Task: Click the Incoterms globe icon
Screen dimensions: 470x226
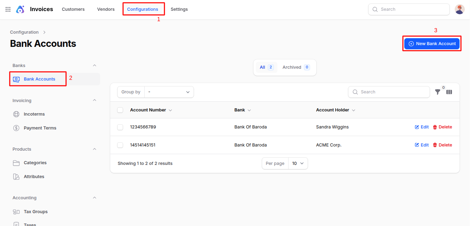Action: pos(16,114)
